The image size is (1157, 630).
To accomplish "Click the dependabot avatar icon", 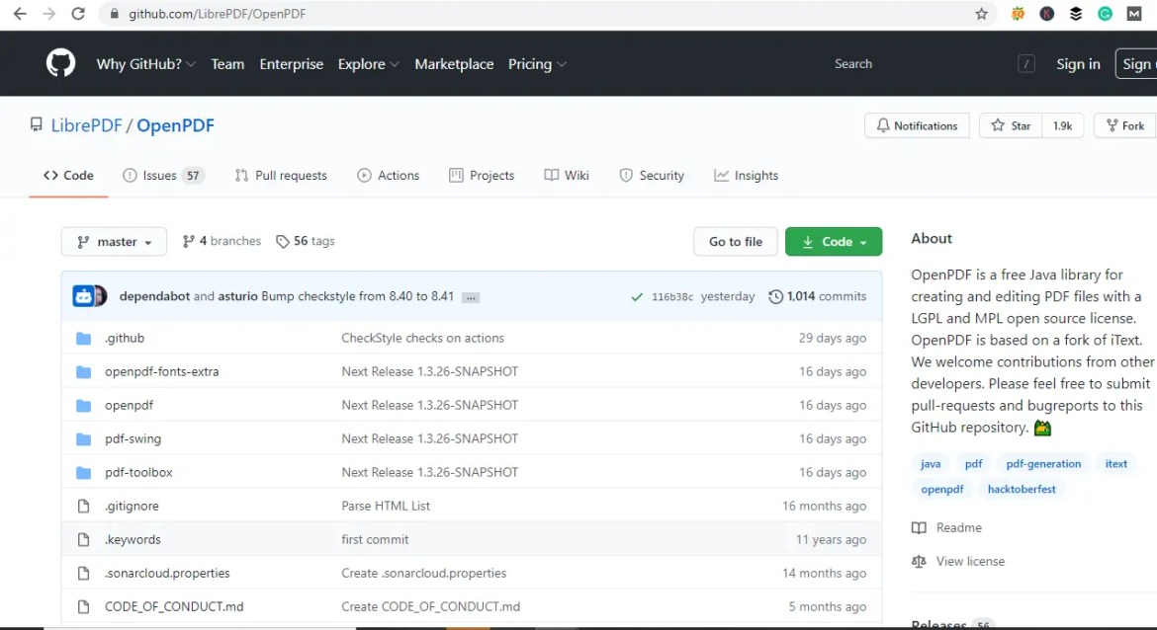I will click(x=83, y=296).
